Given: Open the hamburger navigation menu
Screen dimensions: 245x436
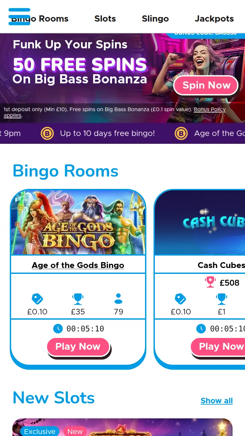Looking at the screenshot, I should (20, 16).
